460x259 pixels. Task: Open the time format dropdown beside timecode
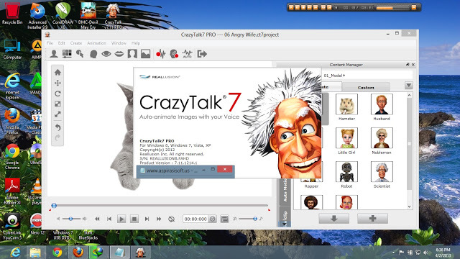click(x=213, y=219)
